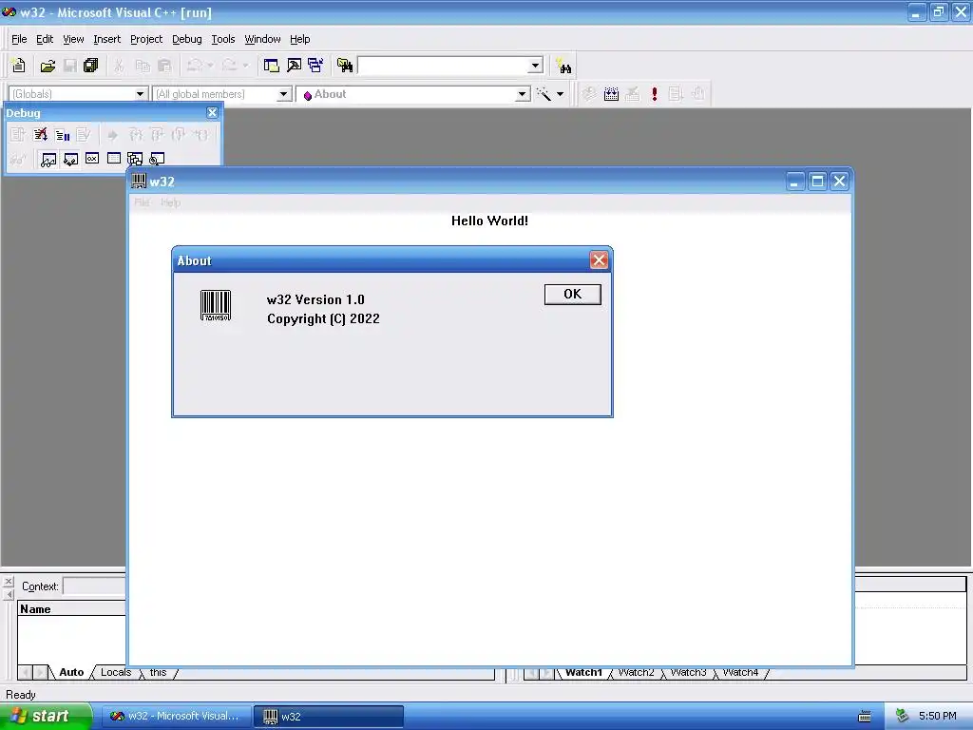The height and width of the screenshot is (730, 973).
Task: Open the View menu
Action: [x=73, y=39]
